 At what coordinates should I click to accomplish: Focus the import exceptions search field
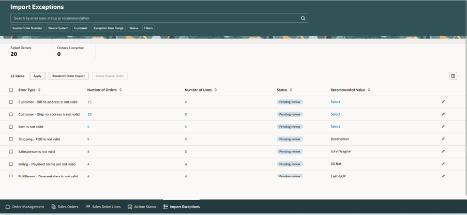coord(159,18)
